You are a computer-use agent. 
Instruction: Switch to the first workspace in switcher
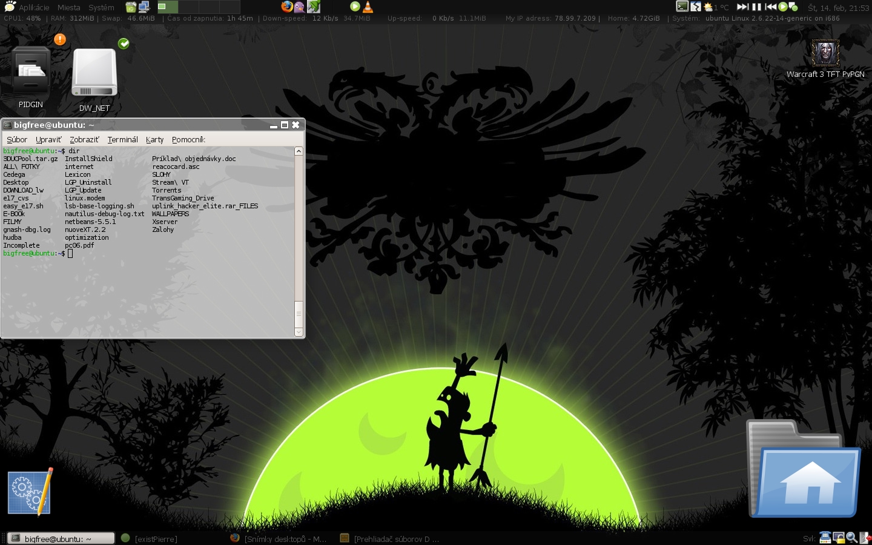(168, 7)
